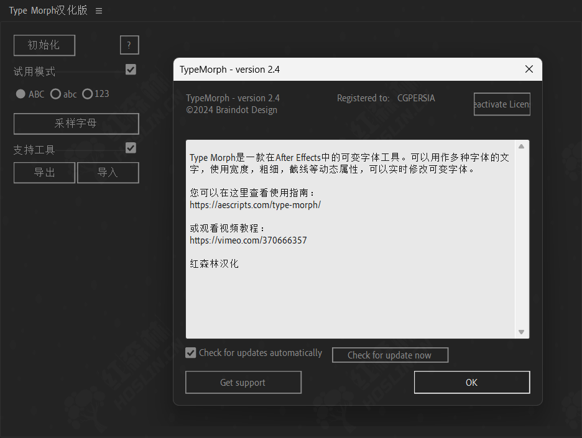
Task: Click the scrollbar down arrow in description box
Action: 521,332
